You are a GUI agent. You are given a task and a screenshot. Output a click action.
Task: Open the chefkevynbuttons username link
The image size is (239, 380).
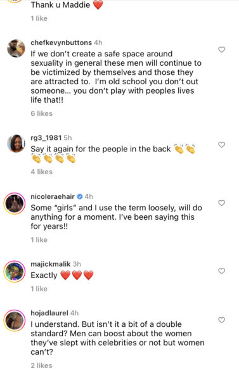tap(61, 42)
